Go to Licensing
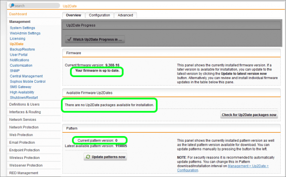Viewport: 286px width, 177px height. point(18,39)
